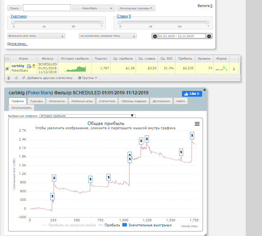Sort by the Подсчет column header
This screenshot has height=236, width=262.
[x=101, y=58]
